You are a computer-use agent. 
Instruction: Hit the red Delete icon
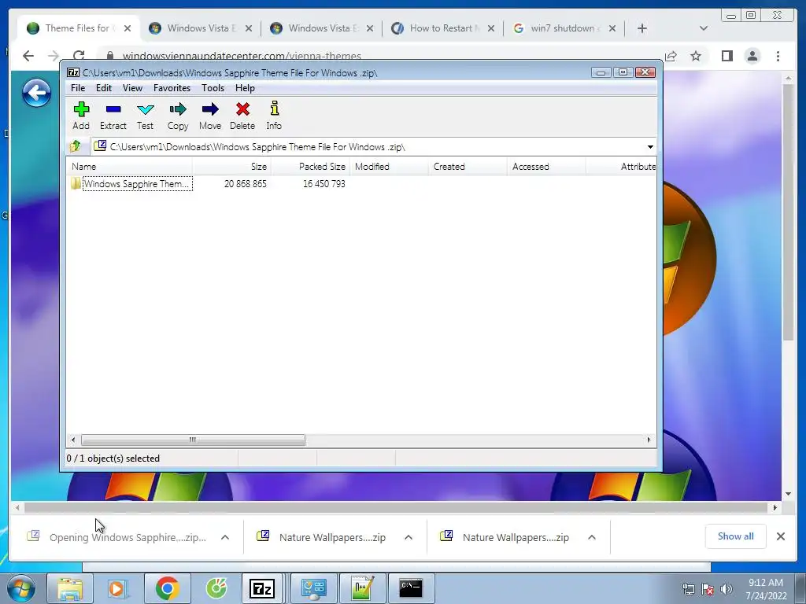[242, 116]
